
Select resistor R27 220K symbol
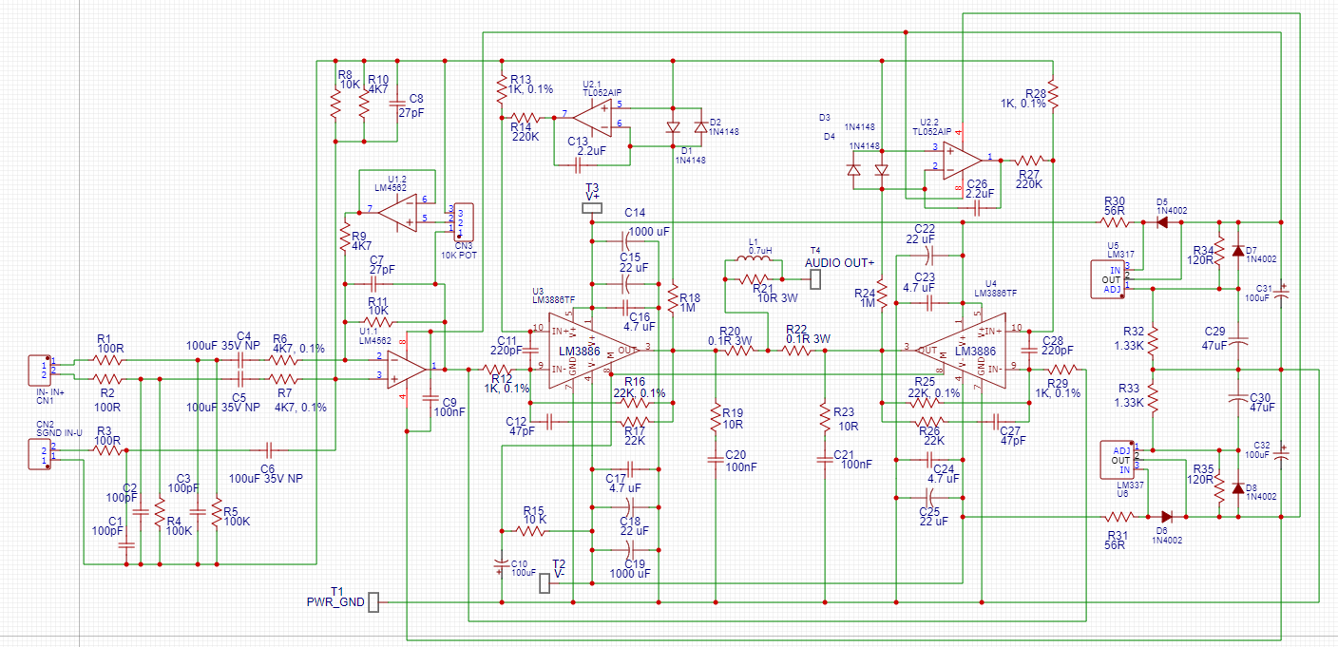1029,159
